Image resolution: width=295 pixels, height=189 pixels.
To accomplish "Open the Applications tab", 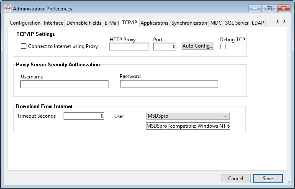I will 154,23.
